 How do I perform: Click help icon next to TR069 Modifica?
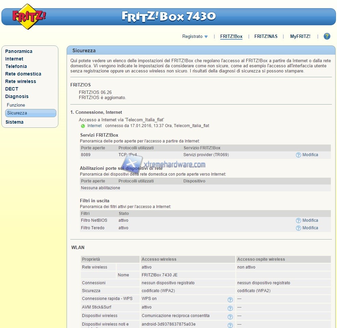(298, 155)
